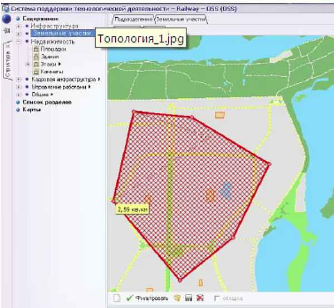Click the save floppy disk icon

pyautogui.click(x=189, y=299)
